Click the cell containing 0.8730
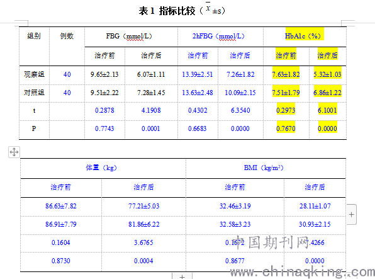 coord(61,261)
